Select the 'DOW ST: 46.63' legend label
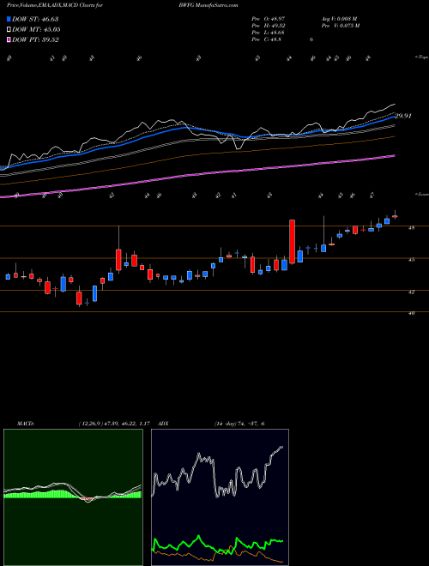This screenshot has width=429, height=566. pos(35,19)
